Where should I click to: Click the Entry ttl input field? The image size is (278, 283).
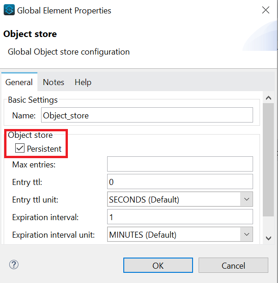tap(180, 182)
